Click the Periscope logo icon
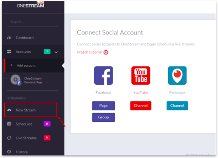This screenshot has width=218, height=158. (x=177, y=75)
